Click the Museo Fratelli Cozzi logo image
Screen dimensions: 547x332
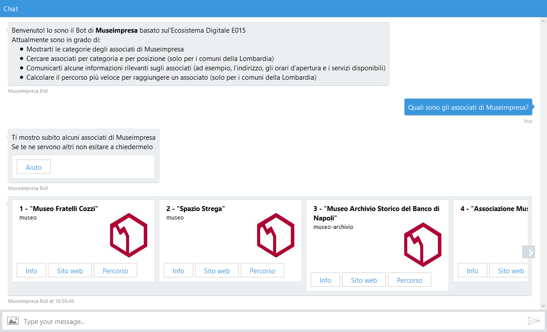click(129, 235)
